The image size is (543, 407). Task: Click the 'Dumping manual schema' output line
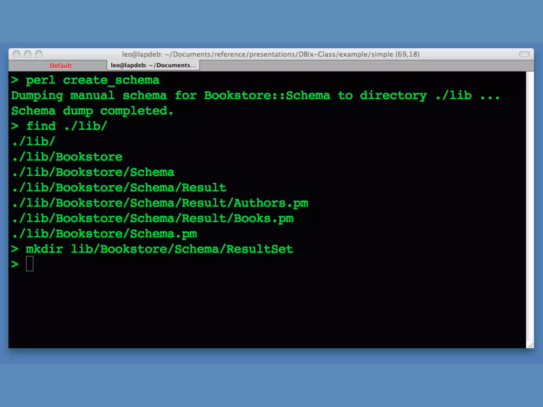(255, 95)
